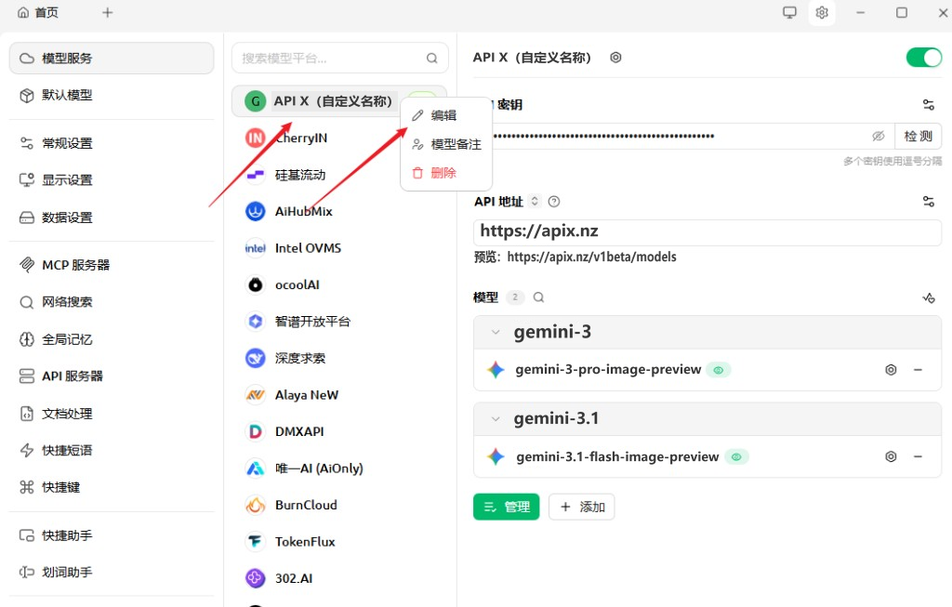The width and height of the screenshot is (952, 607).
Task: Click the 检测 button to test the key
Action: pyautogui.click(x=918, y=136)
